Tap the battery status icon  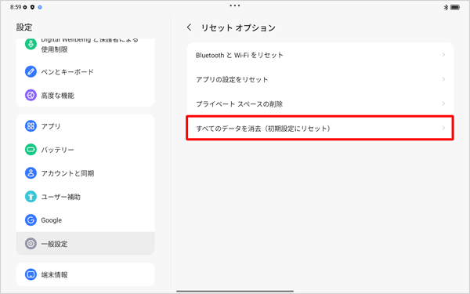[455, 7]
